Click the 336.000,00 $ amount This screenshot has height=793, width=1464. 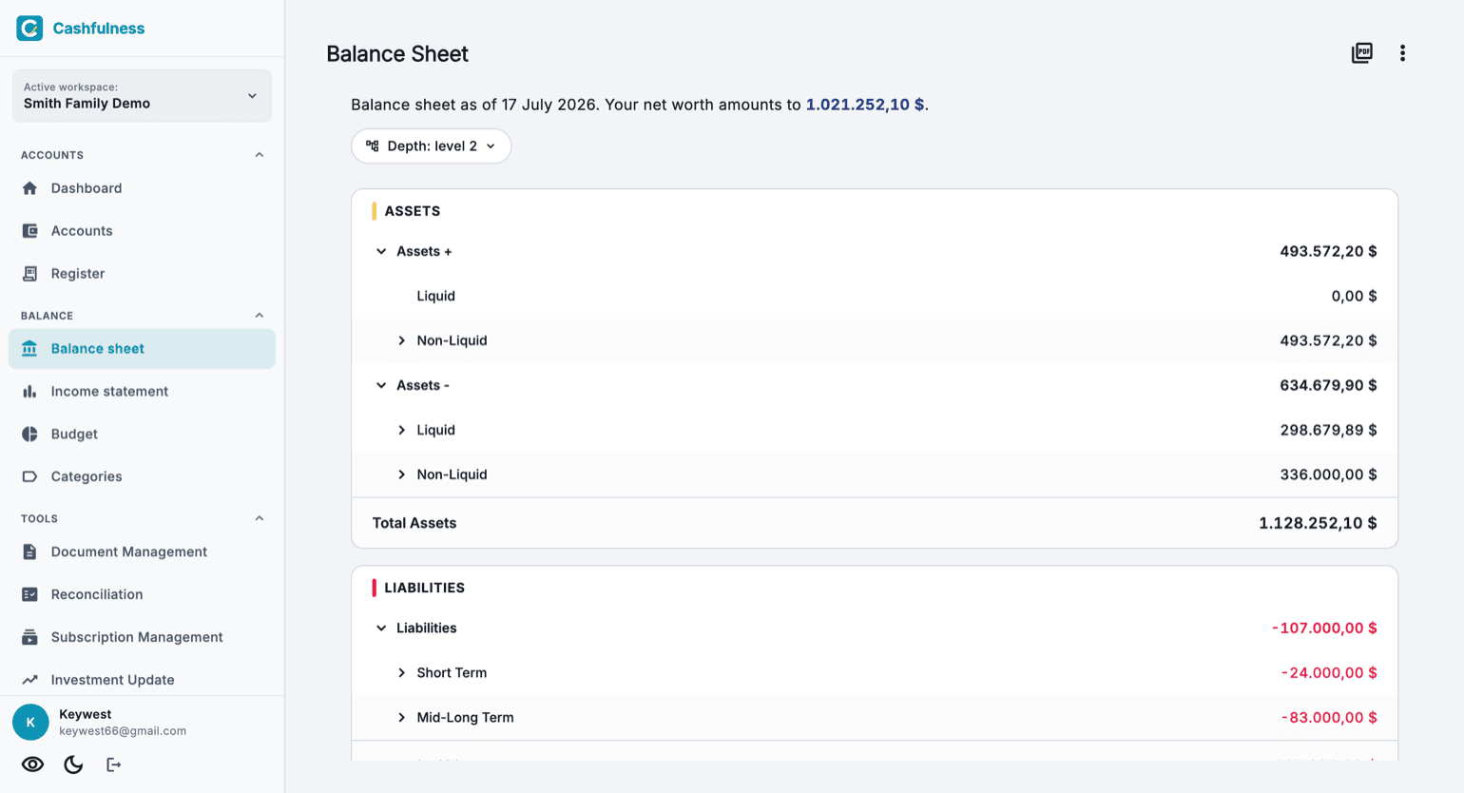click(x=1328, y=474)
